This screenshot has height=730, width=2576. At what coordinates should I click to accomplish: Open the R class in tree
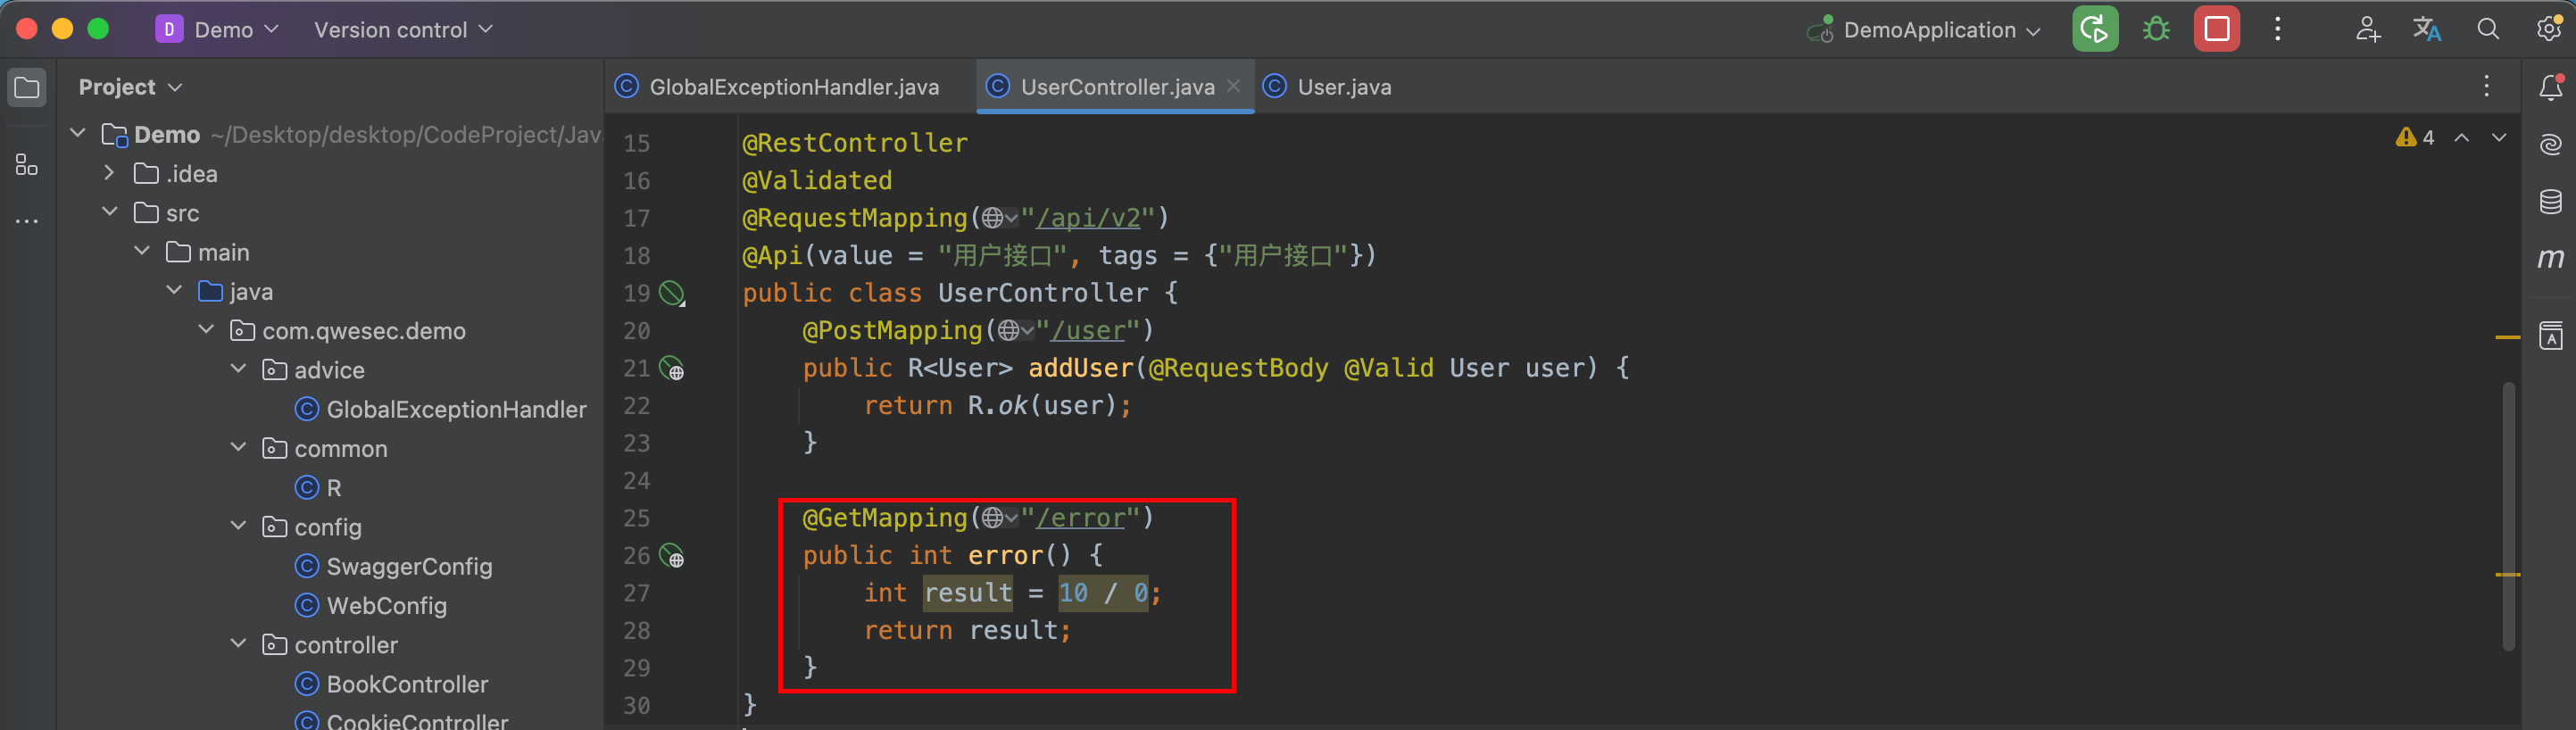(319, 488)
